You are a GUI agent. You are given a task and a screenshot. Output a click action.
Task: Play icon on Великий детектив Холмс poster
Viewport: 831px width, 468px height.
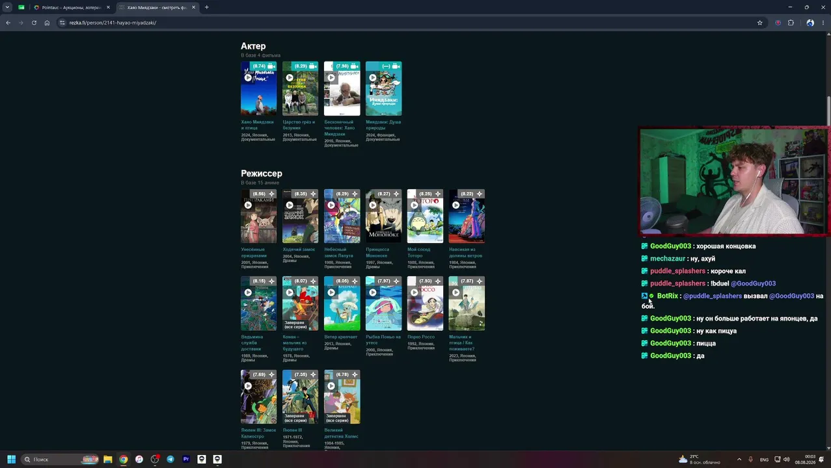[x=331, y=386]
